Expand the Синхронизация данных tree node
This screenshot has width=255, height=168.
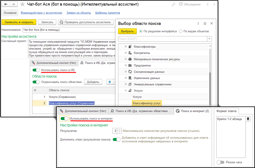(126, 72)
